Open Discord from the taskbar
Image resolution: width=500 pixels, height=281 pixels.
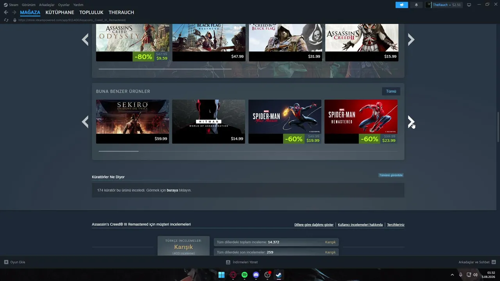tap(256, 275)
